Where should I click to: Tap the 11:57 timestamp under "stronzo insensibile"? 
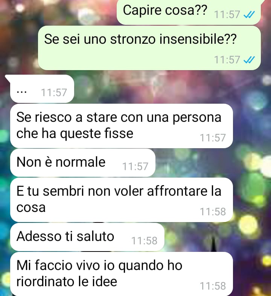(227, 60)
